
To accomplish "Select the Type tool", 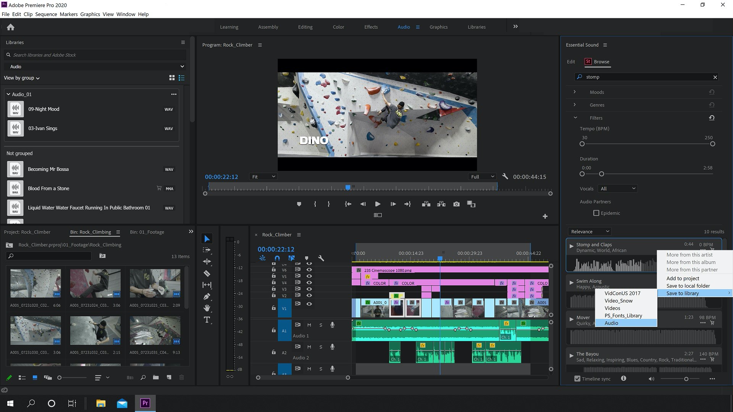I will click(207, 320).
